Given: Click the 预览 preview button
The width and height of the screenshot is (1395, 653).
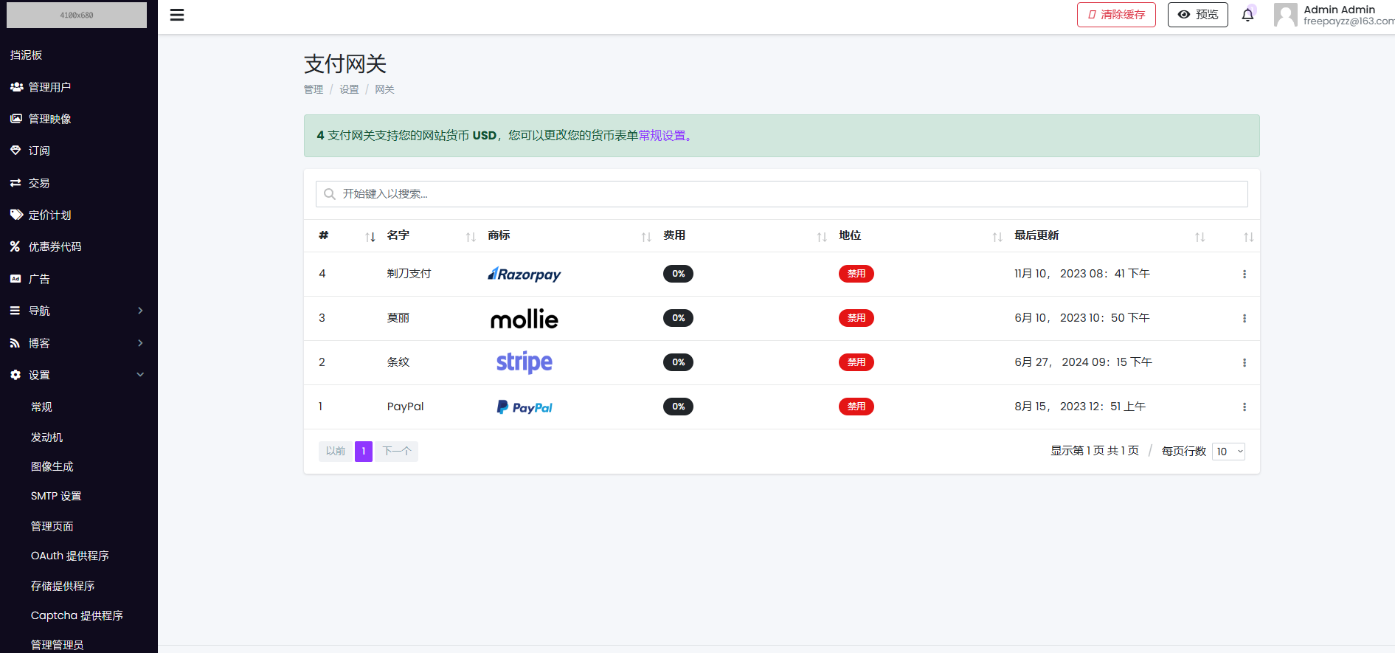Looking at the screenshot, I should click(1198, 15).
